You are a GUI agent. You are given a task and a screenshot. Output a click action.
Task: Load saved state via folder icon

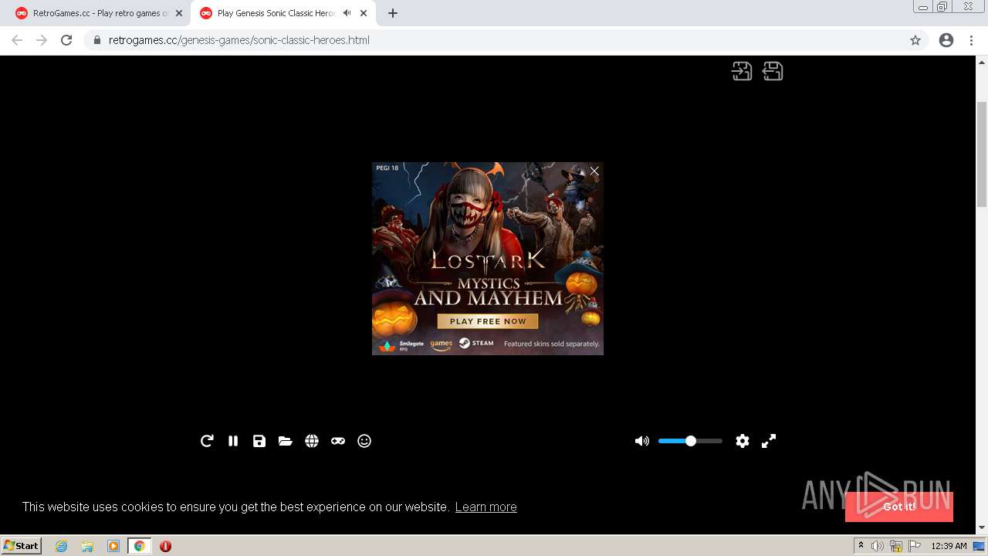286,441
